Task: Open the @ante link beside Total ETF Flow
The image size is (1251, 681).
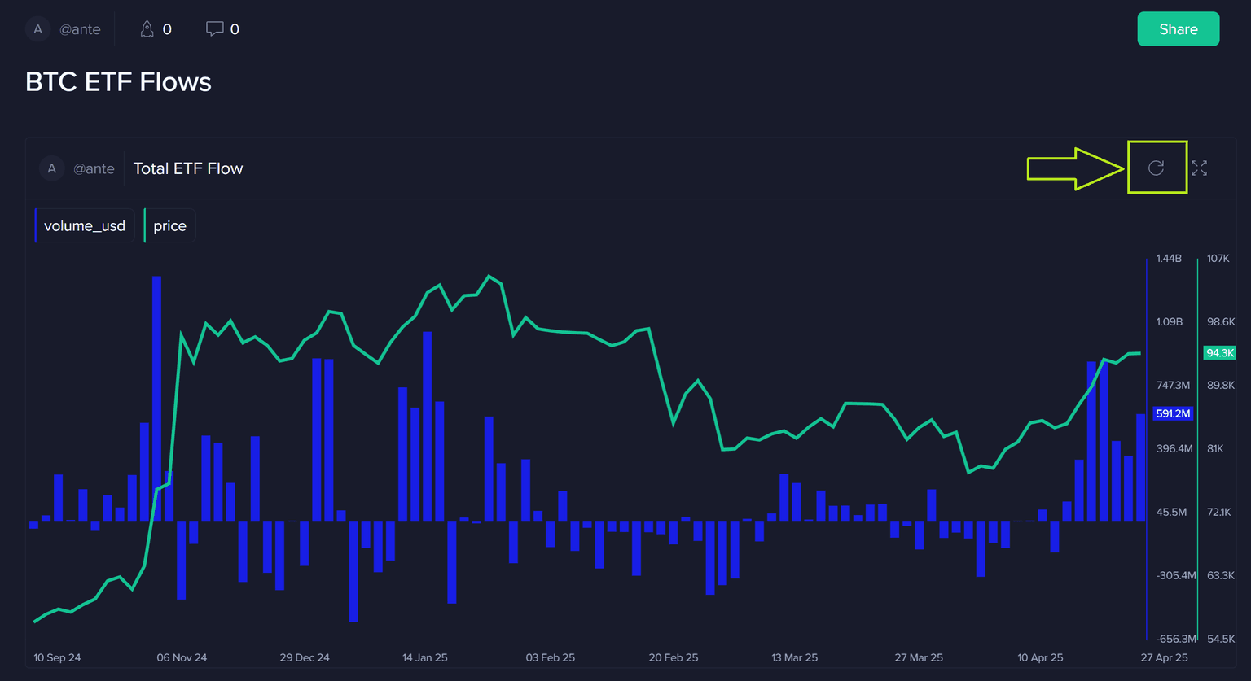Action: 94,168
